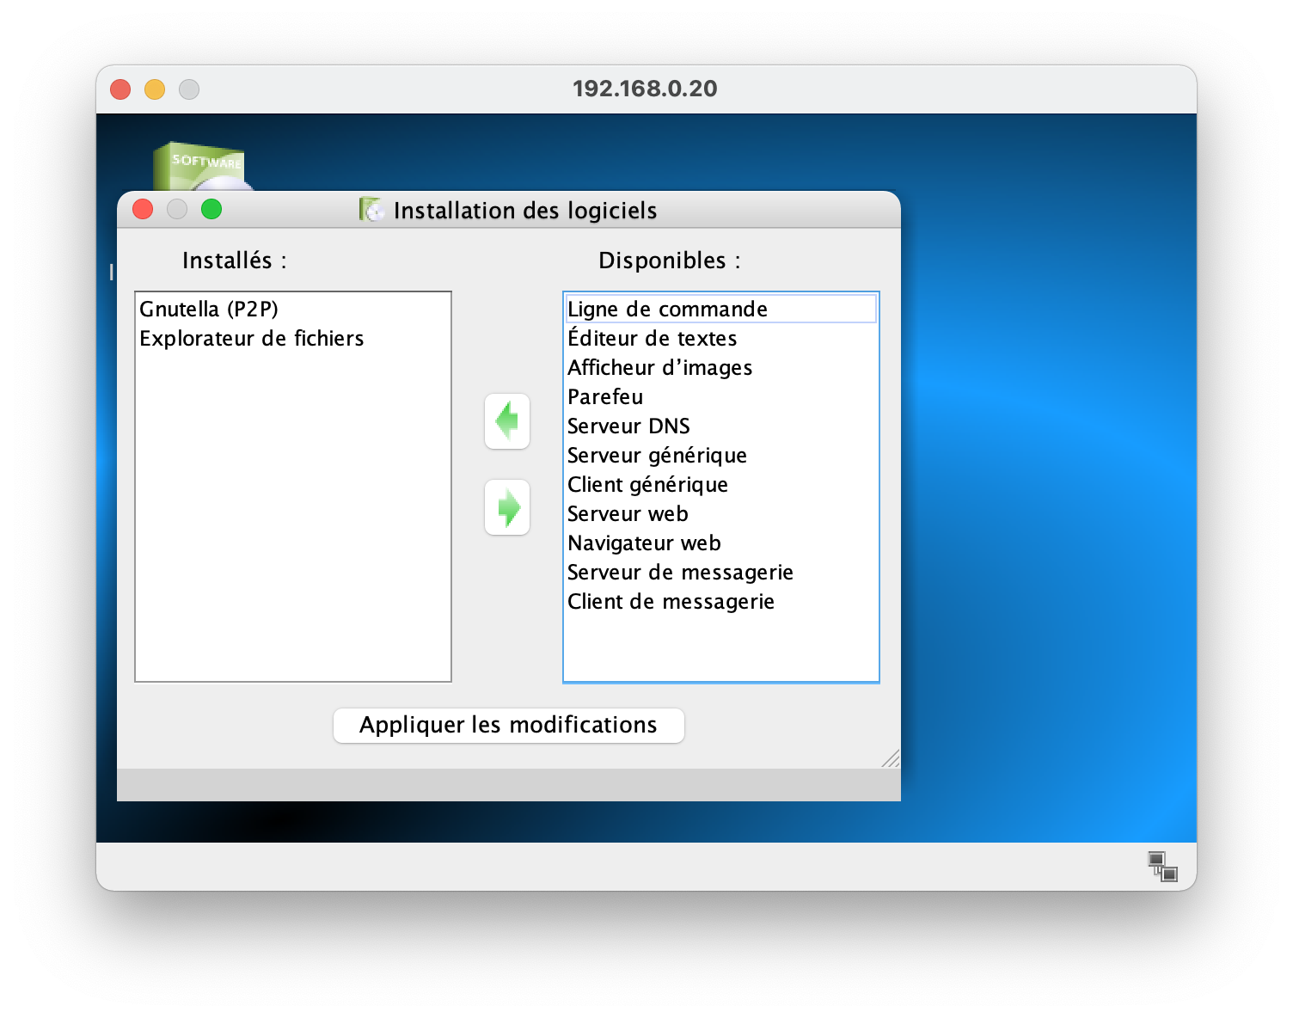The width and height of the screenshot is (1293, 1018).
Task: Pick Parefeu from the available list
Action: pos(605,397)
